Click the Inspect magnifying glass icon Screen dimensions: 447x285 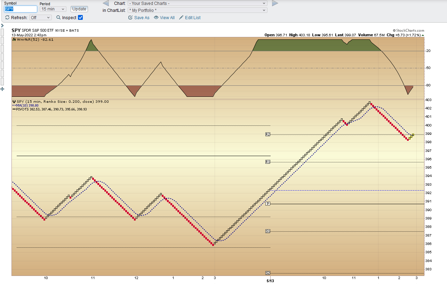(58, 17)
